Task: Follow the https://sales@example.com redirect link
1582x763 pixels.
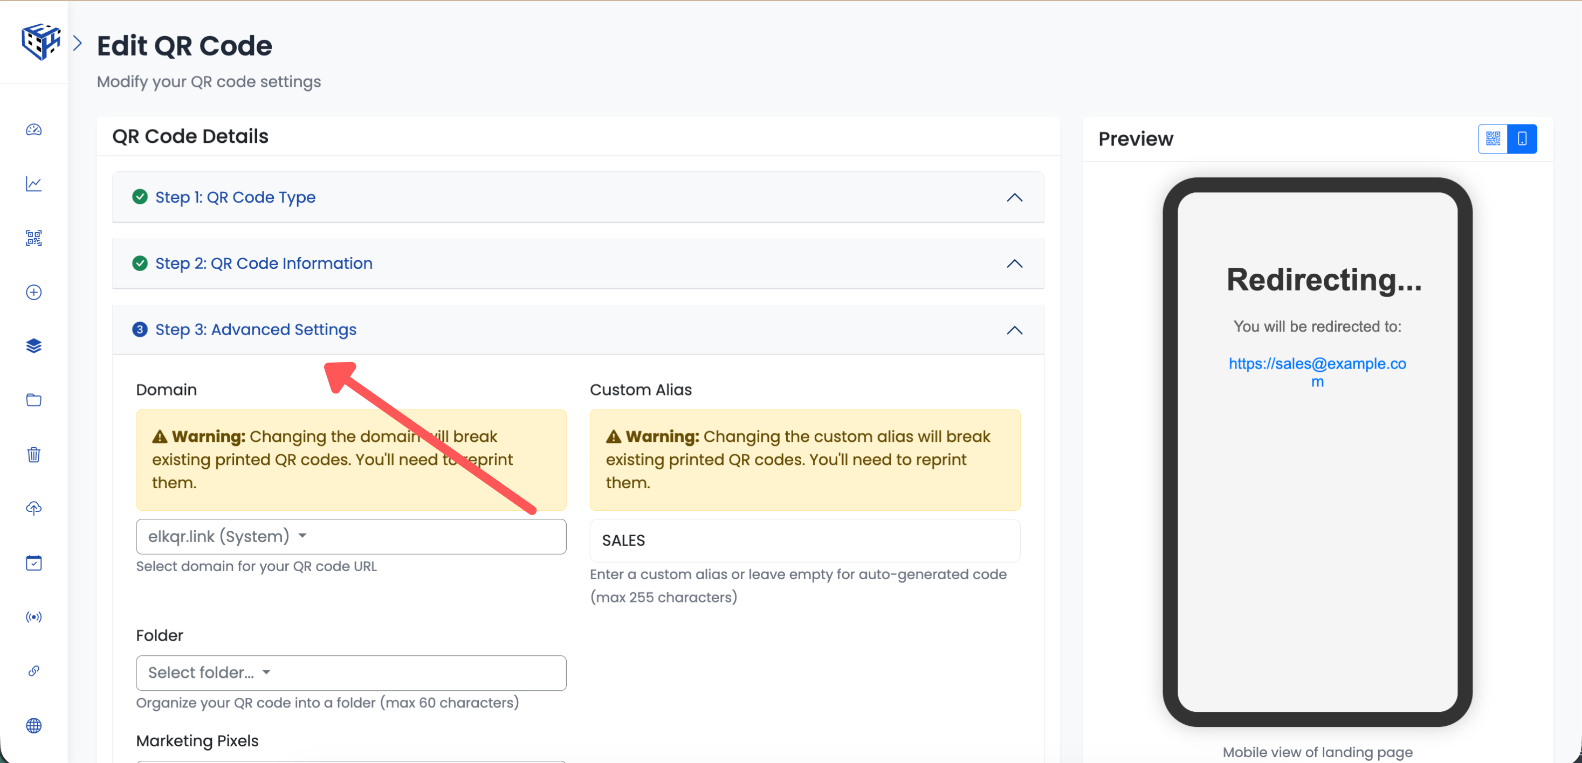Action: click(x=1318, y=363)
